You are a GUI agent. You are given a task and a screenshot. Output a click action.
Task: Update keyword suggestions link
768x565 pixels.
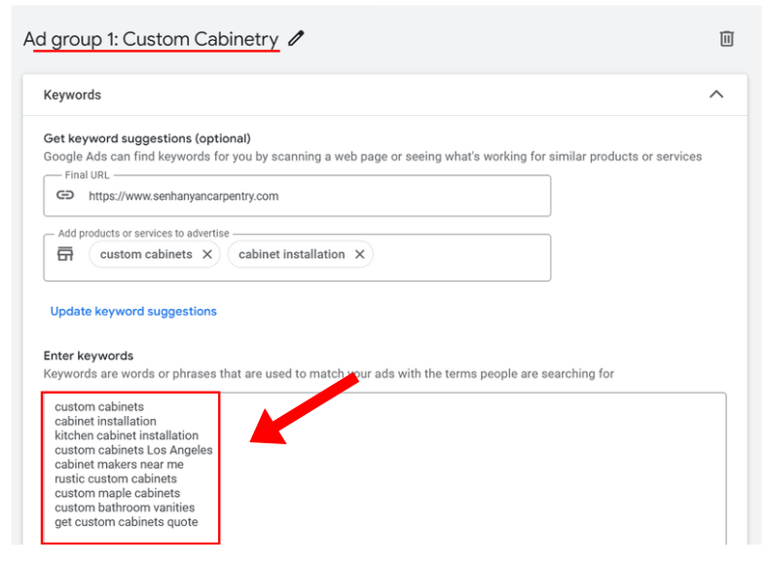pos(133,312)
